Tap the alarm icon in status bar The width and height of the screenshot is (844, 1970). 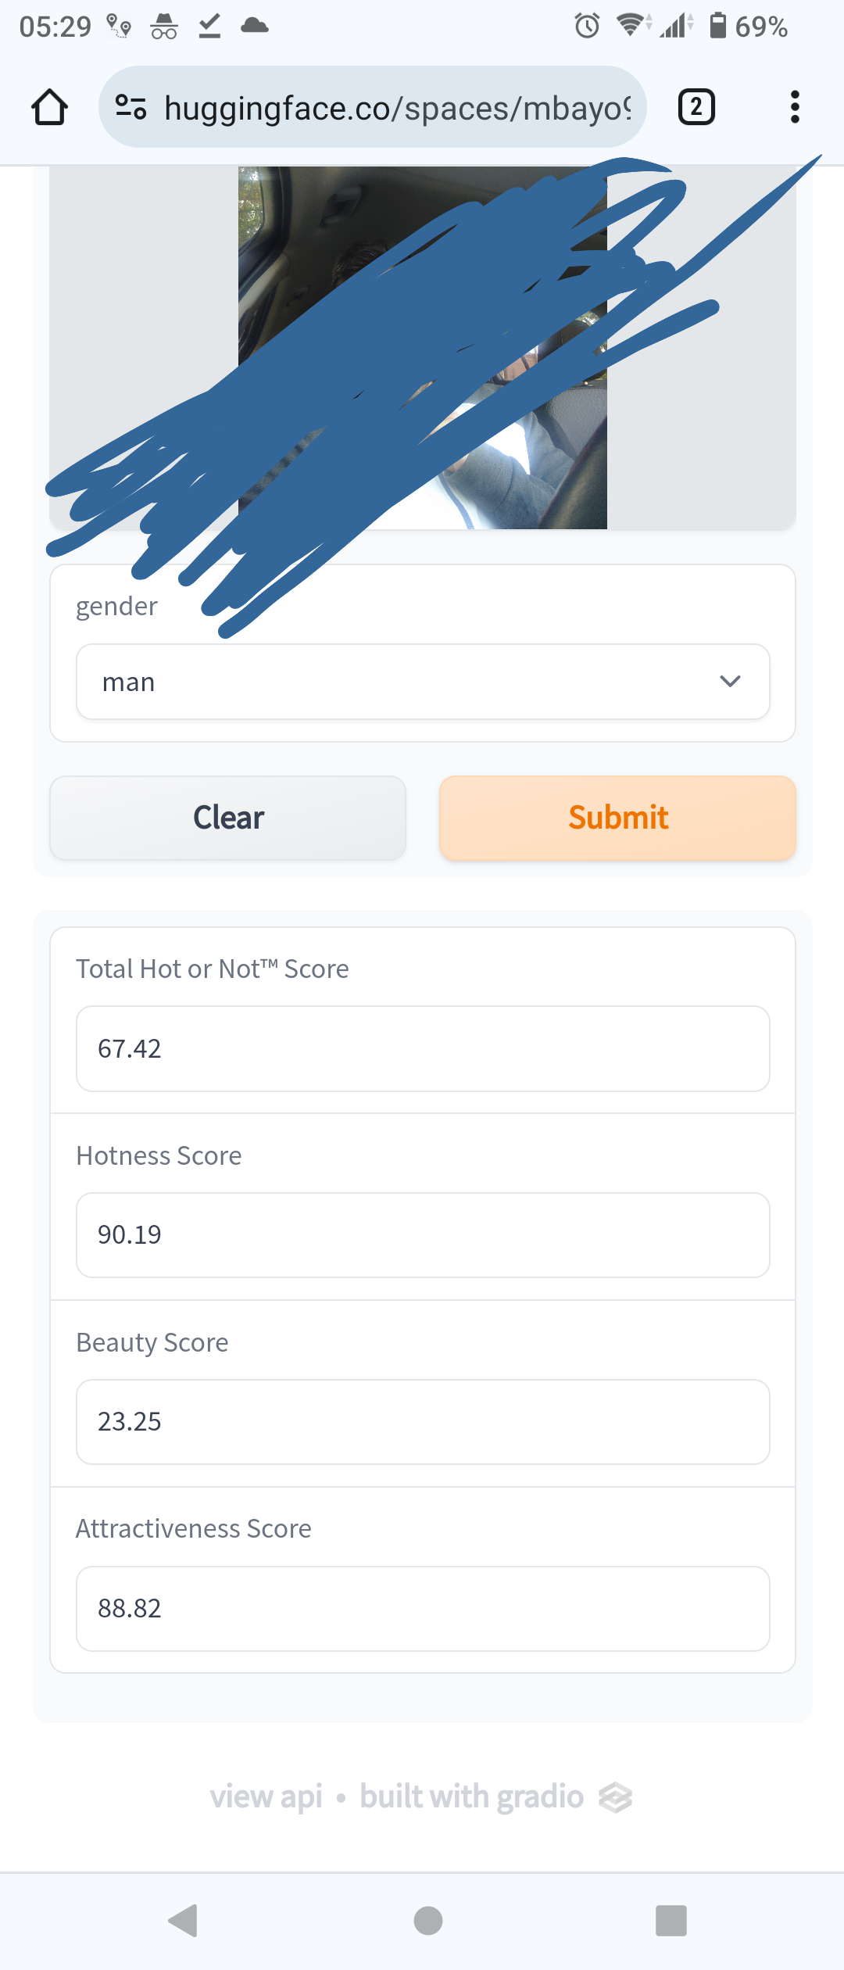[x=587, y=27]
